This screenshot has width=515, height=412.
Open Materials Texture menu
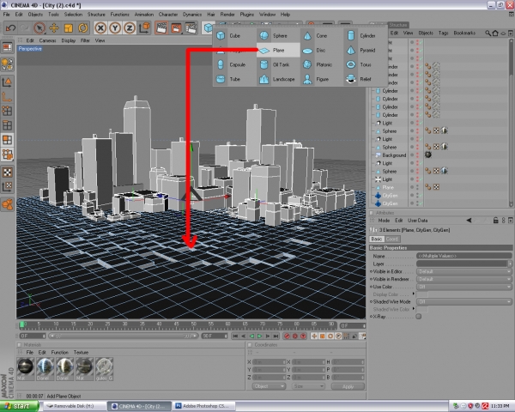point(81,352)
